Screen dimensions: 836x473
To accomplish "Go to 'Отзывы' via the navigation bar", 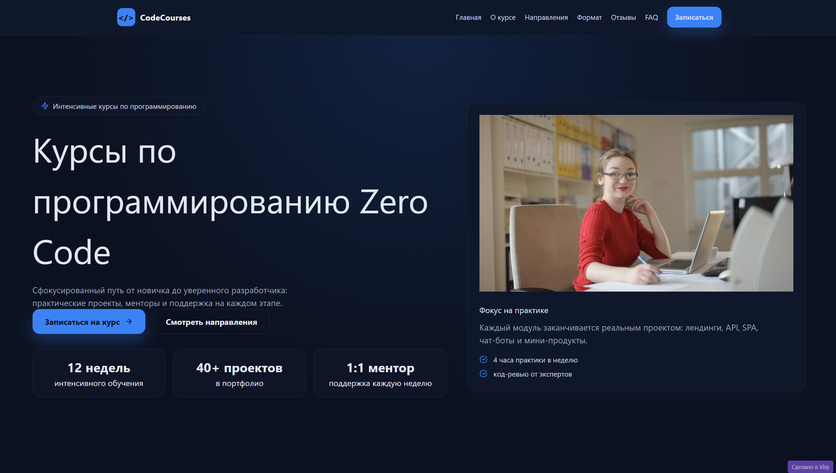I will (623, 17).
